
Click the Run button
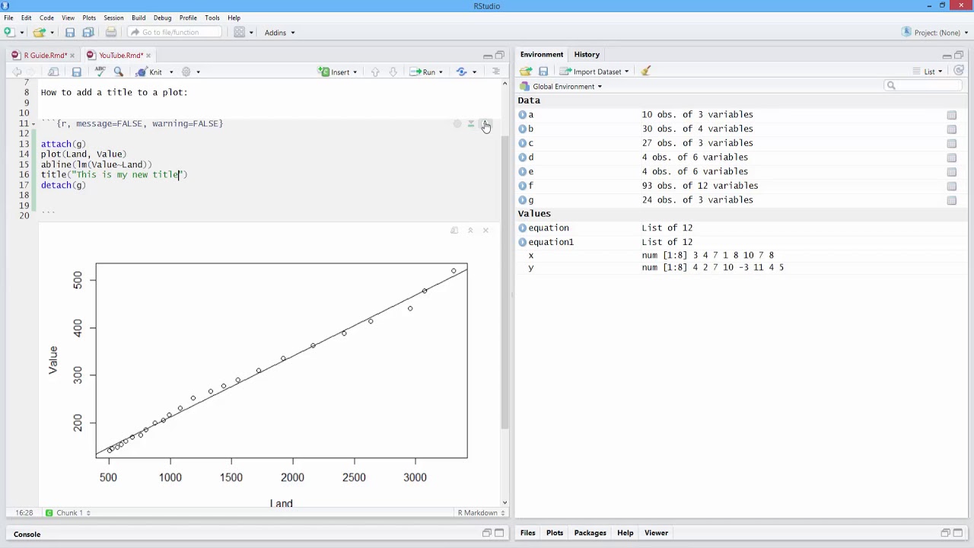pyautogui.click(x=423, y=72)
